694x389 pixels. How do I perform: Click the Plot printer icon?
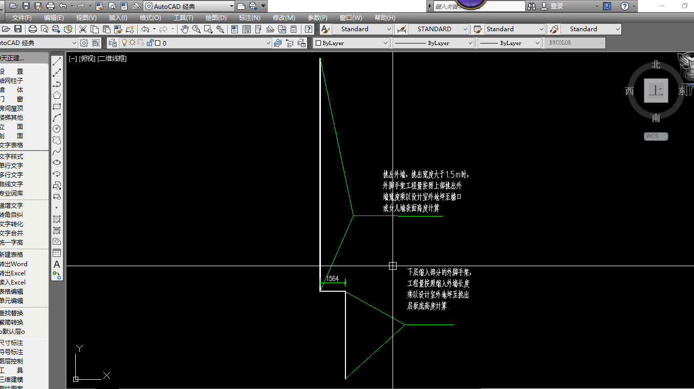tap(33, 29)
